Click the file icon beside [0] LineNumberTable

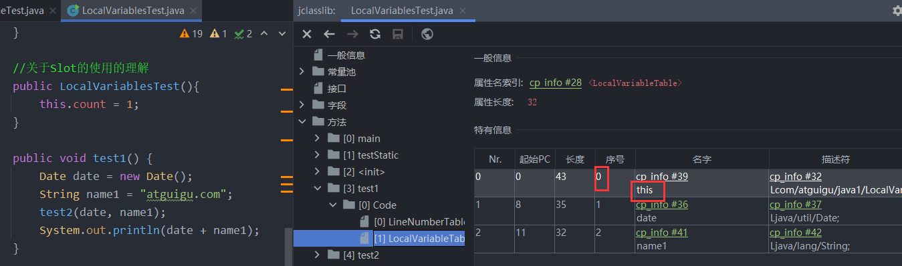pos(364,221)
